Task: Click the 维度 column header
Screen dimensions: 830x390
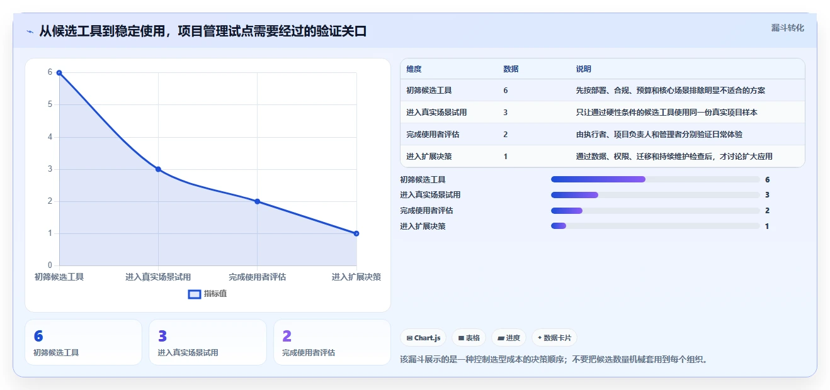Action: 414,69
